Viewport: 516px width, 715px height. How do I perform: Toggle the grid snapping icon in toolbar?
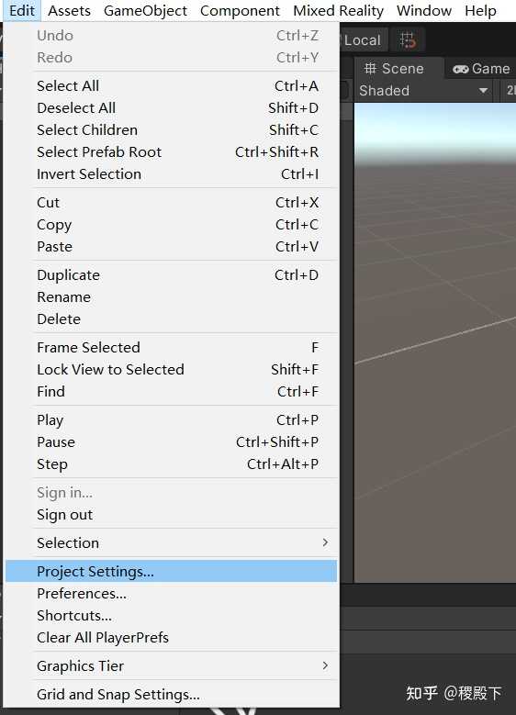click(x=408, y=39)
